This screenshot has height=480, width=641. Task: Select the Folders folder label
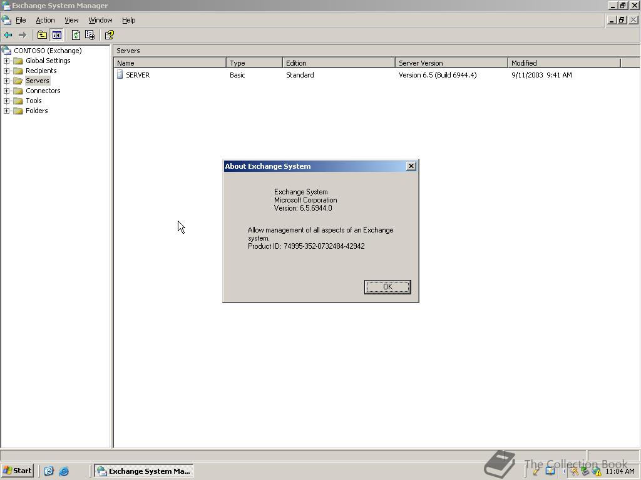tap(36, 111)
